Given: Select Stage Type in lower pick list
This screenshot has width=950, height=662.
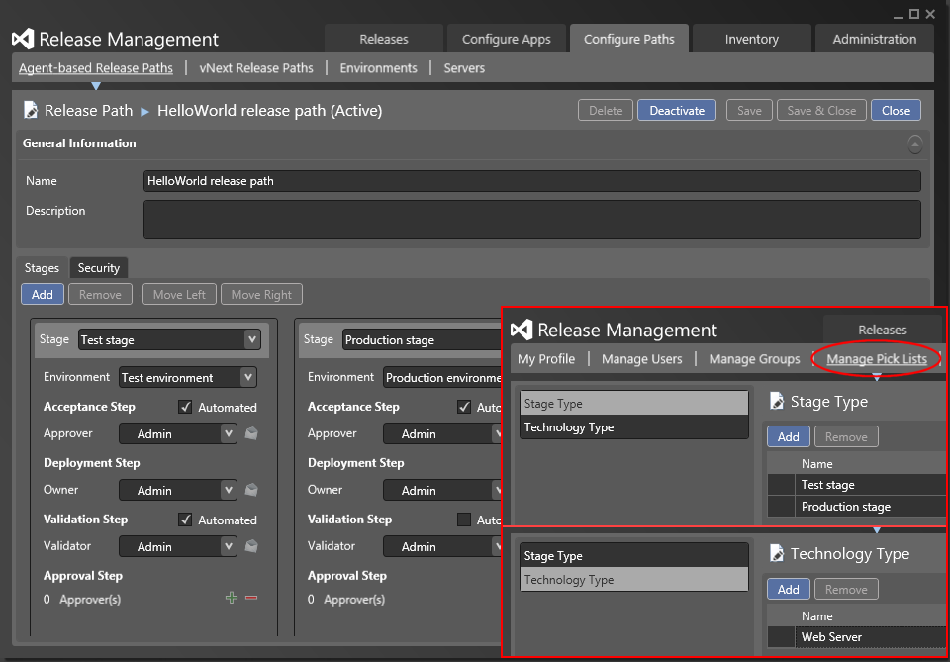Looking at the screenshot, I should pos(634,555).
